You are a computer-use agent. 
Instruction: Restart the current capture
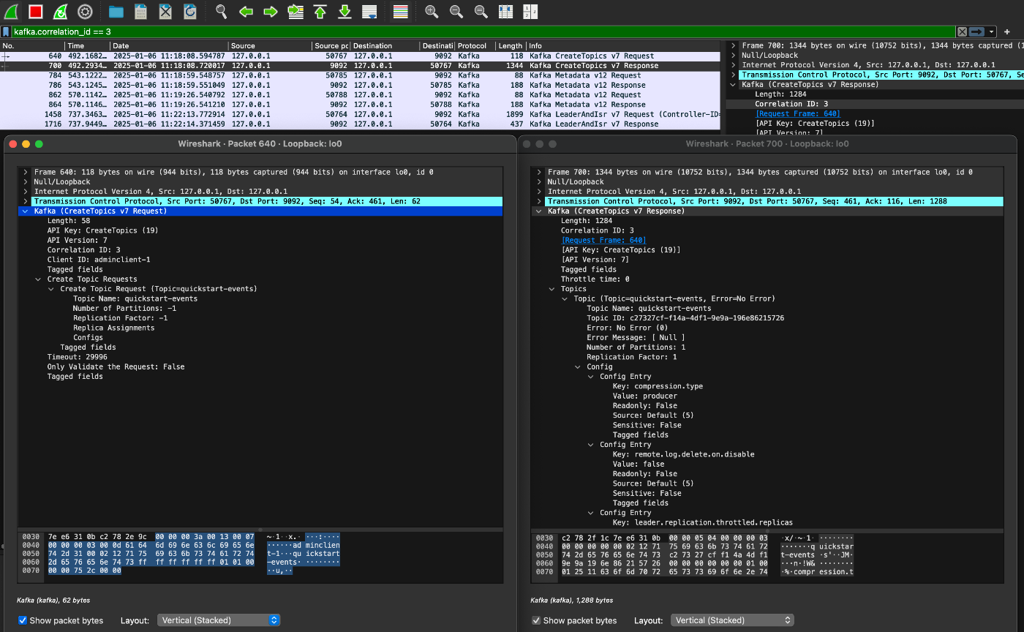tap(61, 11)
